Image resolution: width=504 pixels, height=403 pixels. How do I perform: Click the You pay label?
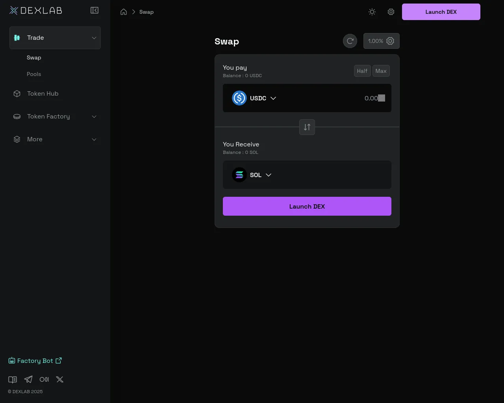235,68
